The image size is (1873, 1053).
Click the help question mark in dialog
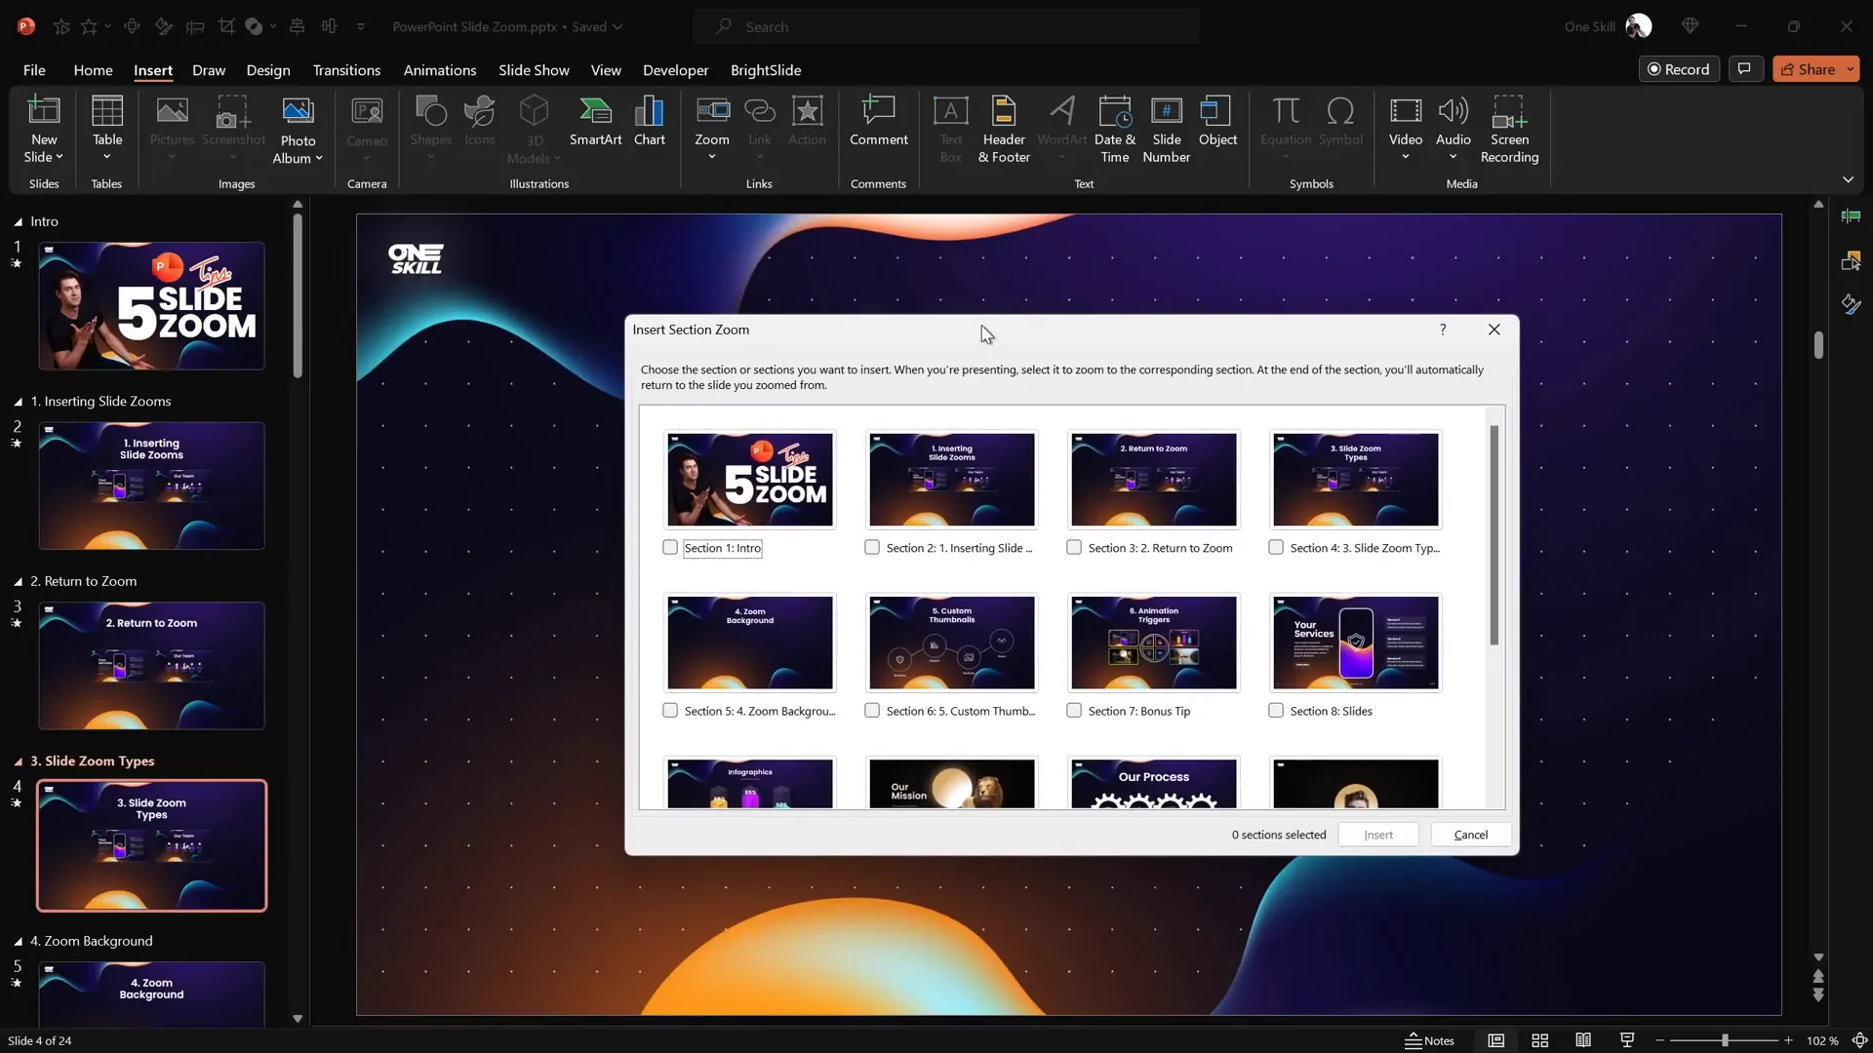tap(1443, 330)
